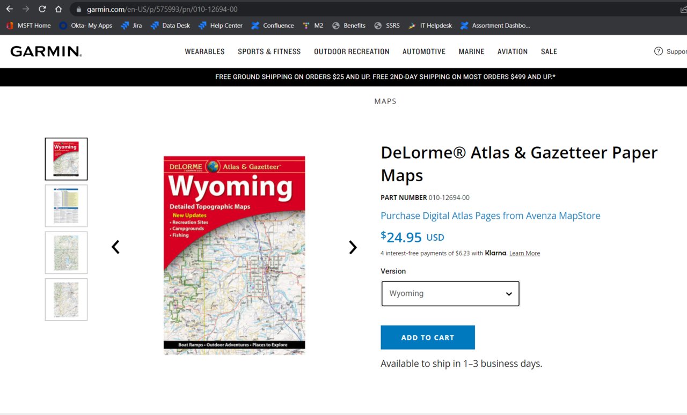The width and height of the screenshot is (687, 415).
Task: Open the Outdoor Recreation menu
Action: coord(352,51)
